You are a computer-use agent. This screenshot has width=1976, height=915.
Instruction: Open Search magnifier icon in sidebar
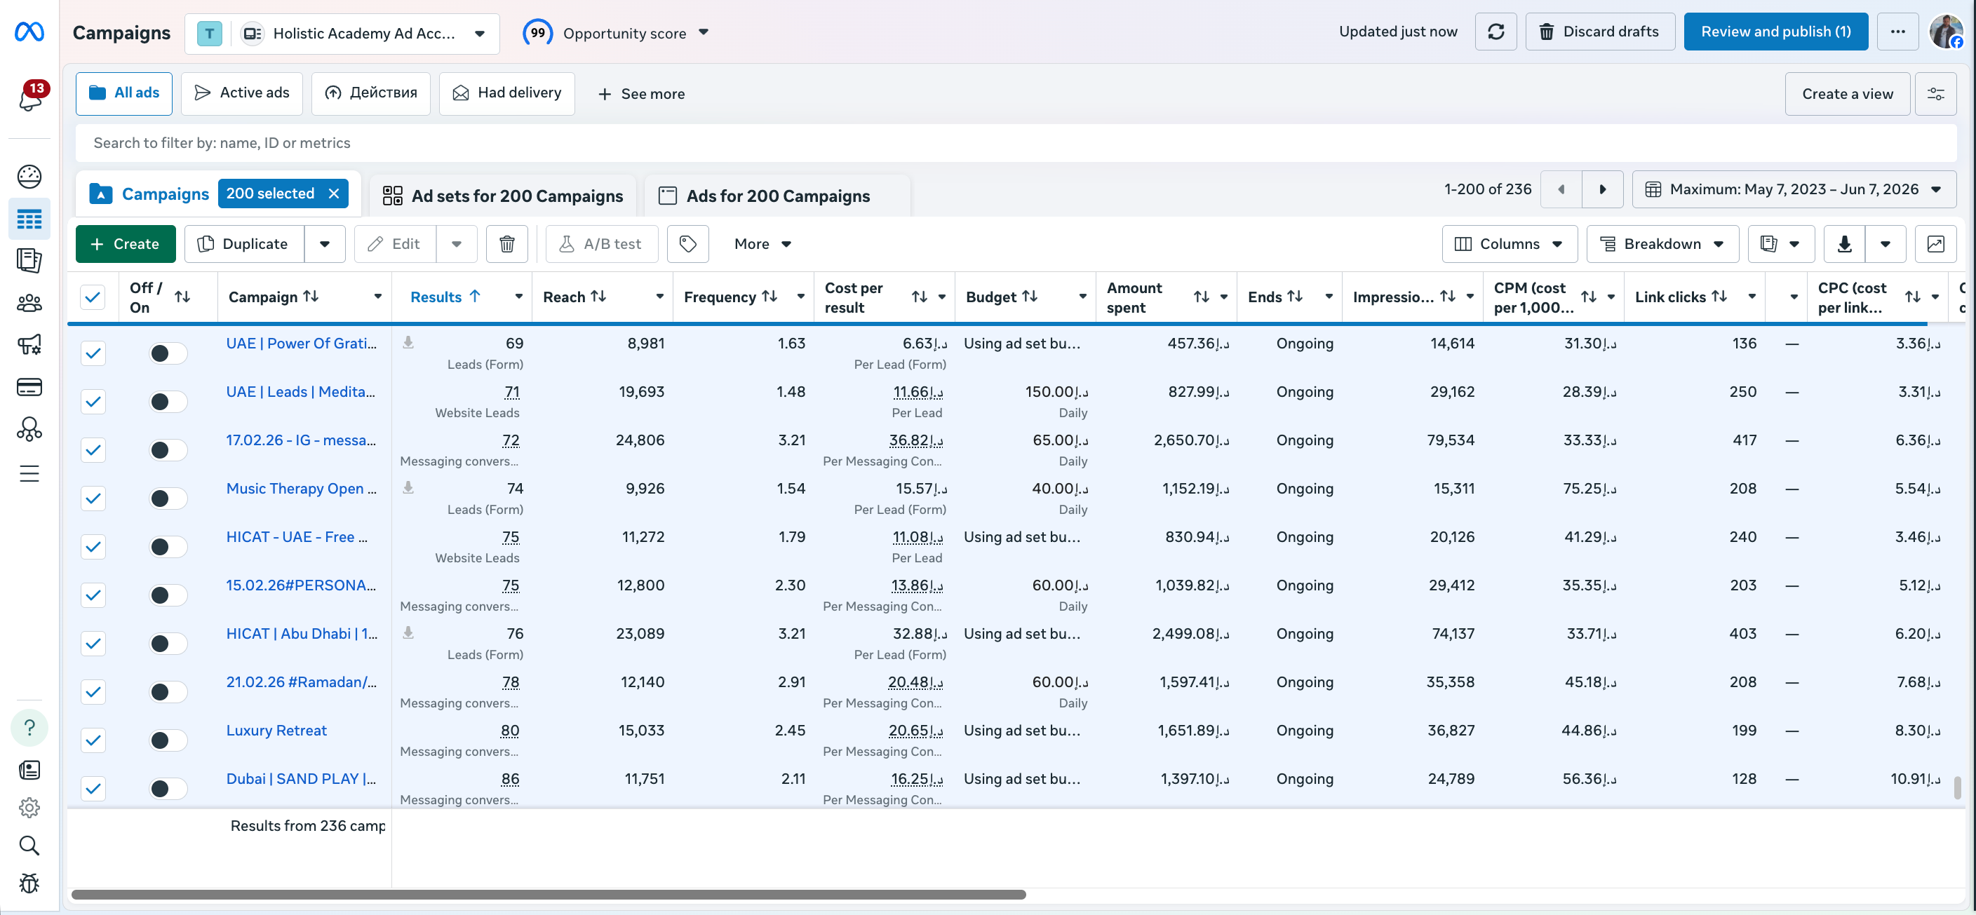[x=29, y=845]
